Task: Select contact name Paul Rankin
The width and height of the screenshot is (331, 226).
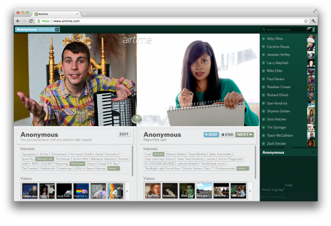Action: click(275, 79)
